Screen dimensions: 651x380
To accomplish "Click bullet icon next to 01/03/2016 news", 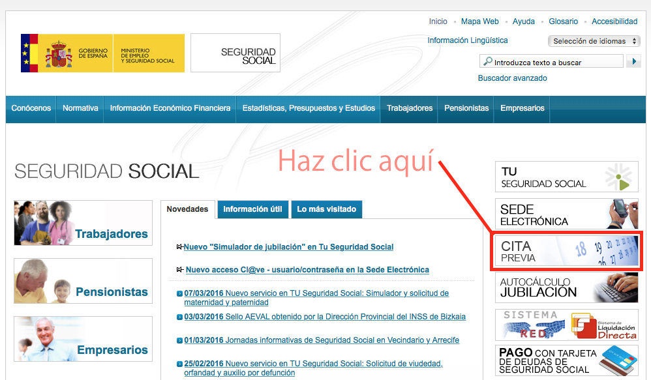I will pos(179,341).
